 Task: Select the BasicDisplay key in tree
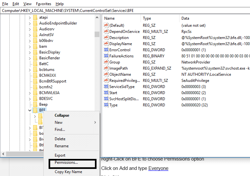(x=50, y=52)
